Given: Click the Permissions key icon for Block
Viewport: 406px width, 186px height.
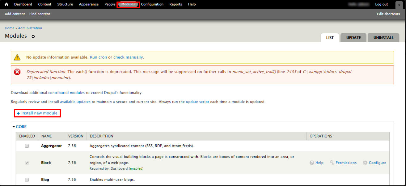Looking at the screenshot, I should [x=331, y=163].
